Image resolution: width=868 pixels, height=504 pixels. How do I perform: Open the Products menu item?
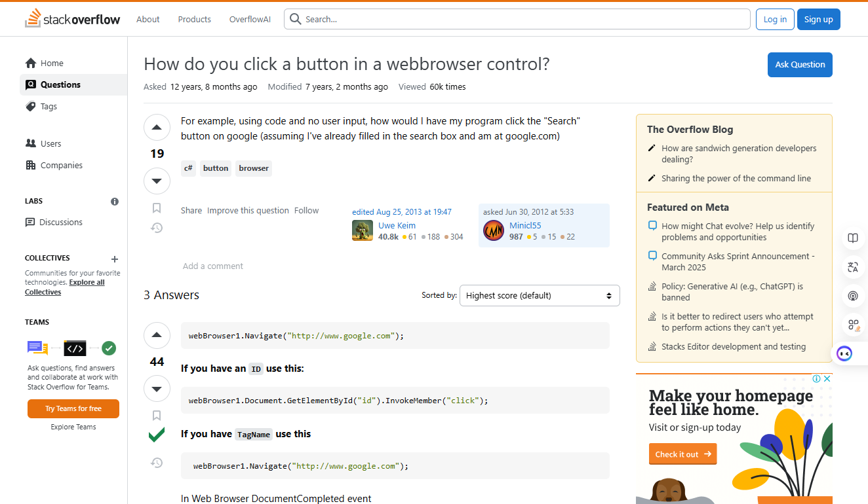tap(195, 19)
